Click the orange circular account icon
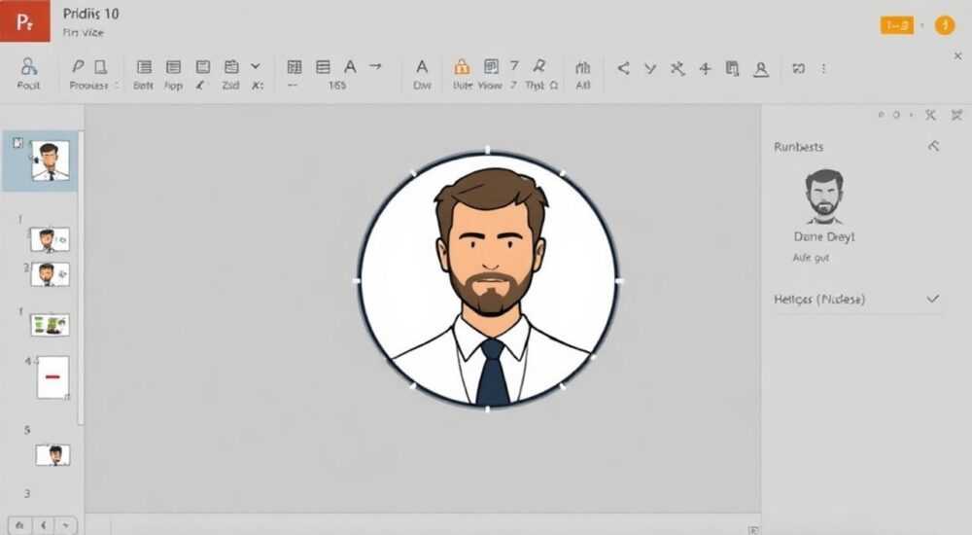Viewport: 972px width, 535px height. 944,25
